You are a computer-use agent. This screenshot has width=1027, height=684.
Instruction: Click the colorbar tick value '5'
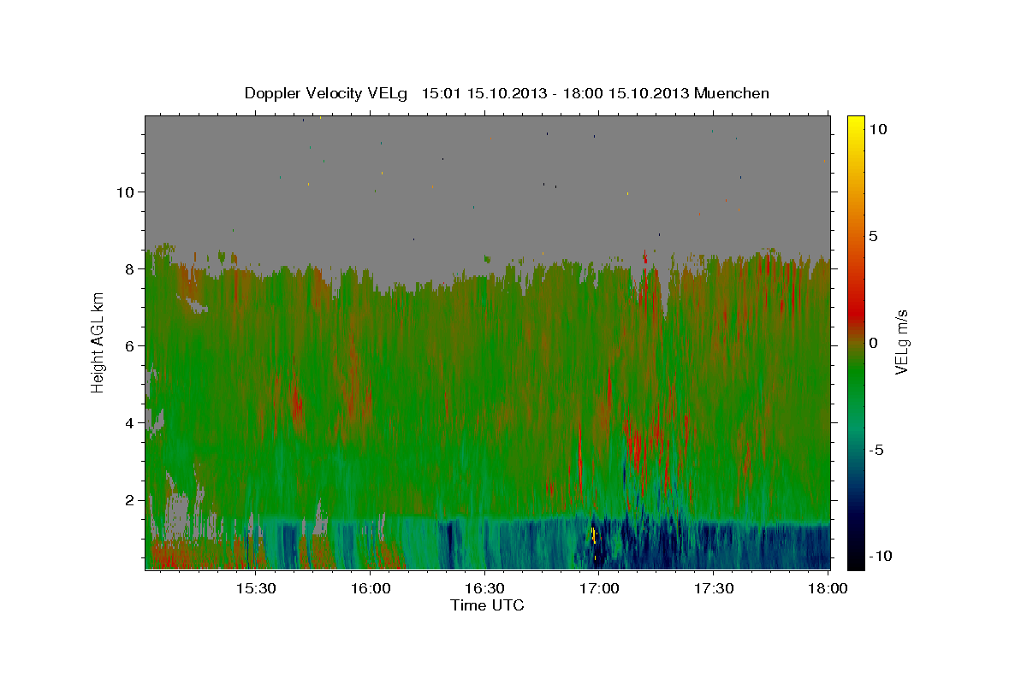pos(873,236)
